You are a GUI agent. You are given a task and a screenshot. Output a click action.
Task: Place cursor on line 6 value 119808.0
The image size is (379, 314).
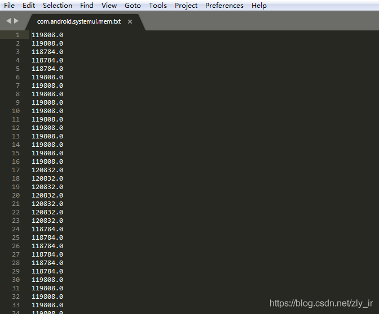pos(47,77)
